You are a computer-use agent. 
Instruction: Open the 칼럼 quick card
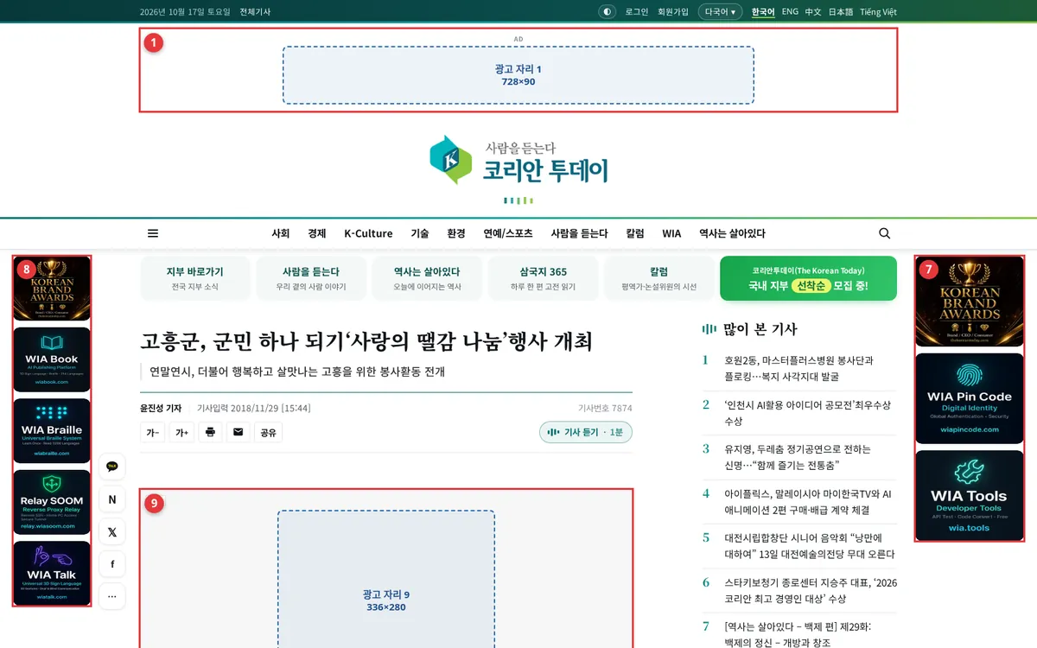coord(658,278)
